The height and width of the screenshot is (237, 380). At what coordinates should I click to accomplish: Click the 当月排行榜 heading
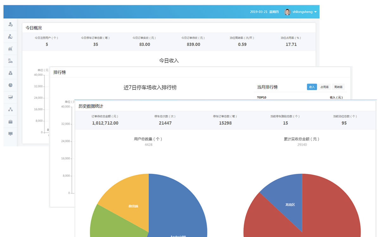pyautogui.click(x=267, y=87)
